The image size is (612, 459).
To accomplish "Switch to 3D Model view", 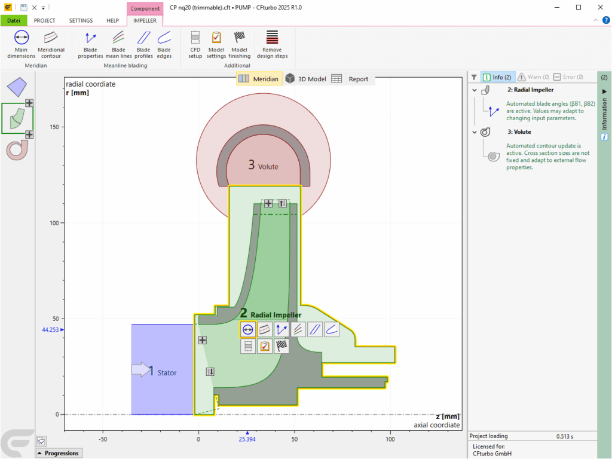I will click(x=305, y=79).
